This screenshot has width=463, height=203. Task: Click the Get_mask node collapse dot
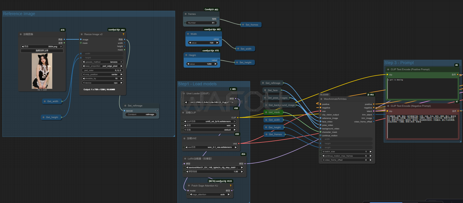(x=266, y=112)
